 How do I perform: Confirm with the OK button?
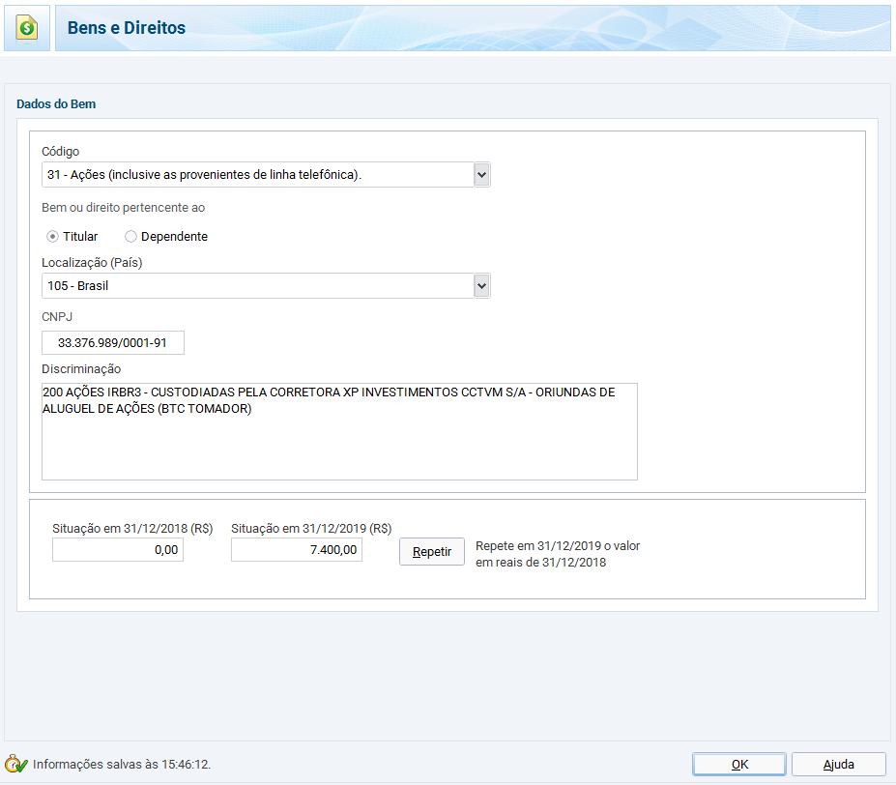tap(739, 764)
